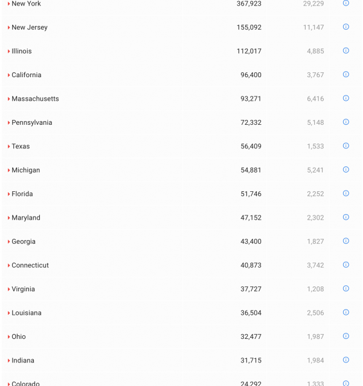Open Massachusetts info icon
The height and width of the screenshot is (386, 363).
346,98
